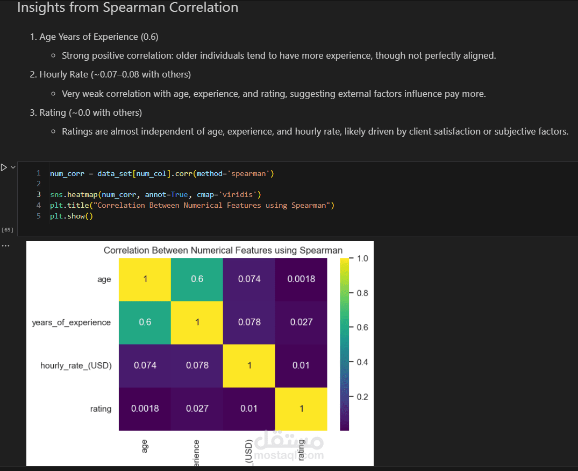This screenshot has width=578, height=471.
Task: Click the 0.8 tick label on the colorbar
Action: point(362,293)
